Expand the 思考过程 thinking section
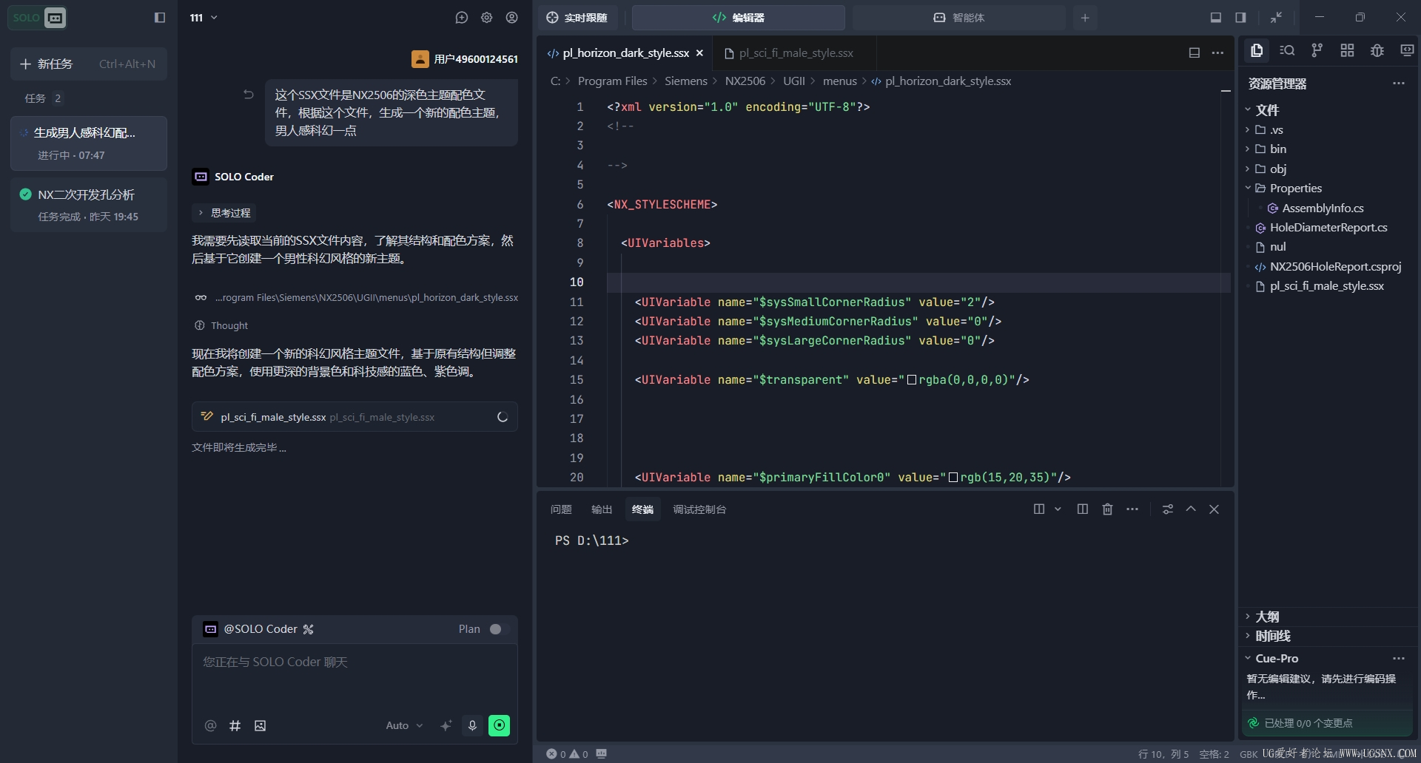The image size is (1421, 763). 224,213
